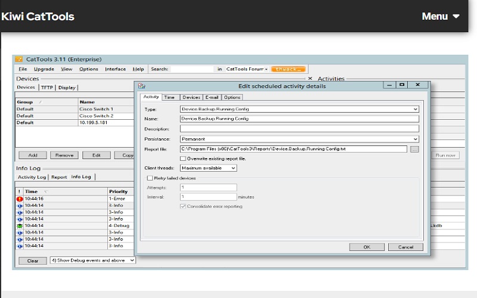Click the CatTools app icon in title bar

[x=19, y=59]
